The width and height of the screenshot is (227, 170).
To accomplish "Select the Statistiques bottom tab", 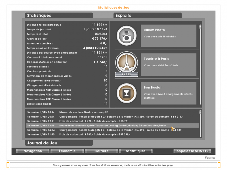I will [136, 151].
